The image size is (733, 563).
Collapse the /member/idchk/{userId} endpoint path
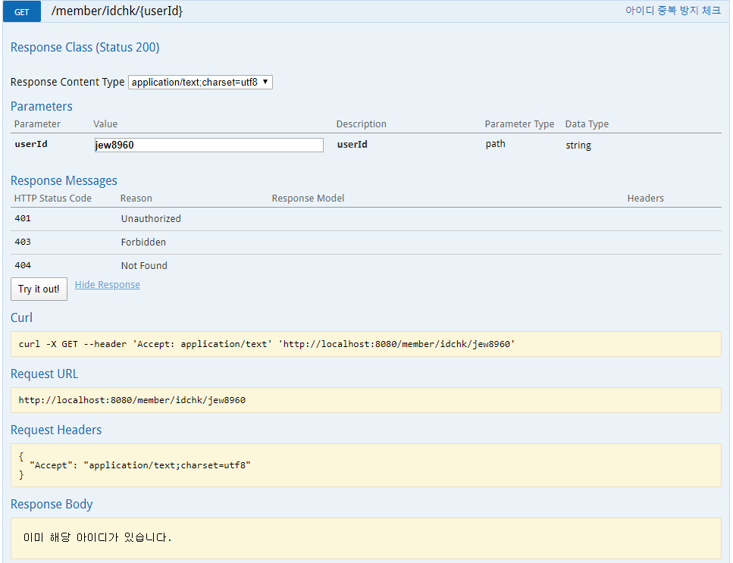[x=117, y=11]
